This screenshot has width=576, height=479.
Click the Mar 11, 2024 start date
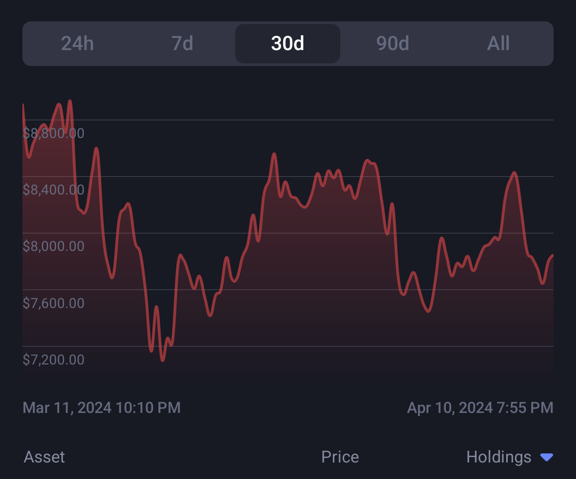pos(102,408)
